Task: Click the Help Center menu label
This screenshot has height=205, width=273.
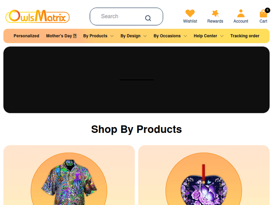Action: pyautogui.click(x=205, y=36)
